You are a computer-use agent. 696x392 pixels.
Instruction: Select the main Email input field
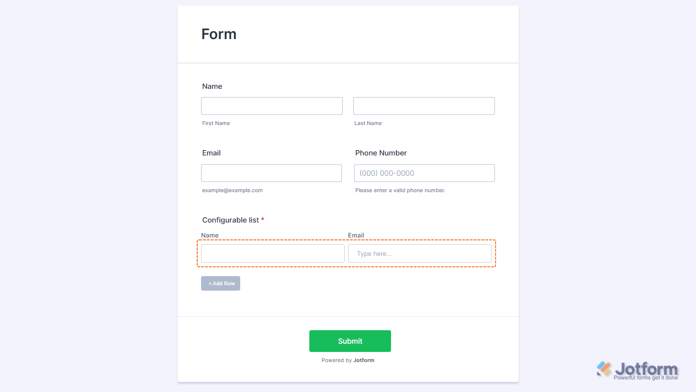pyautogui.click(x=271, y=173)
